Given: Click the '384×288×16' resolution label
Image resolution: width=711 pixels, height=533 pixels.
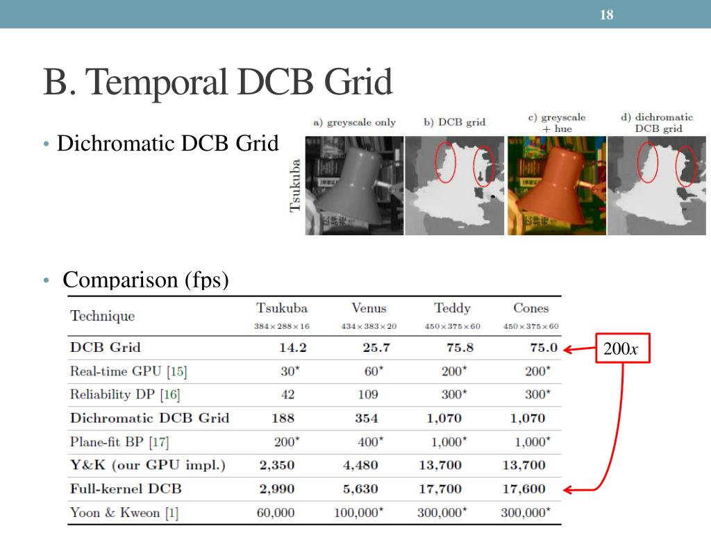Looking at the screenshot, I should point(282,326).
